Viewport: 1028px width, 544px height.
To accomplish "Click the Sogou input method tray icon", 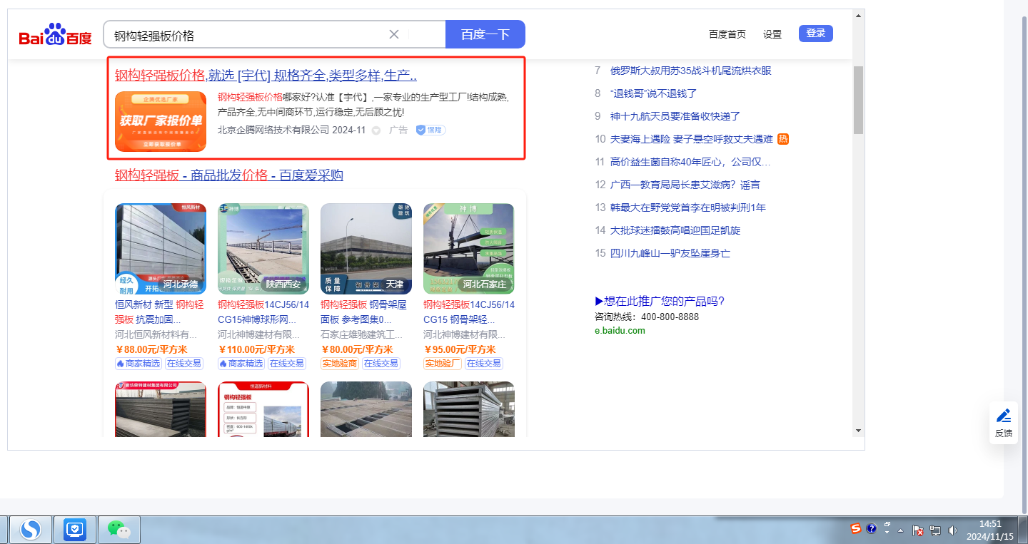I will 855,528.
